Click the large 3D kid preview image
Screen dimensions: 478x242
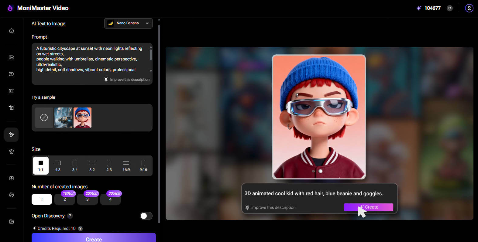pyautogui.click(x=319, y=117)
